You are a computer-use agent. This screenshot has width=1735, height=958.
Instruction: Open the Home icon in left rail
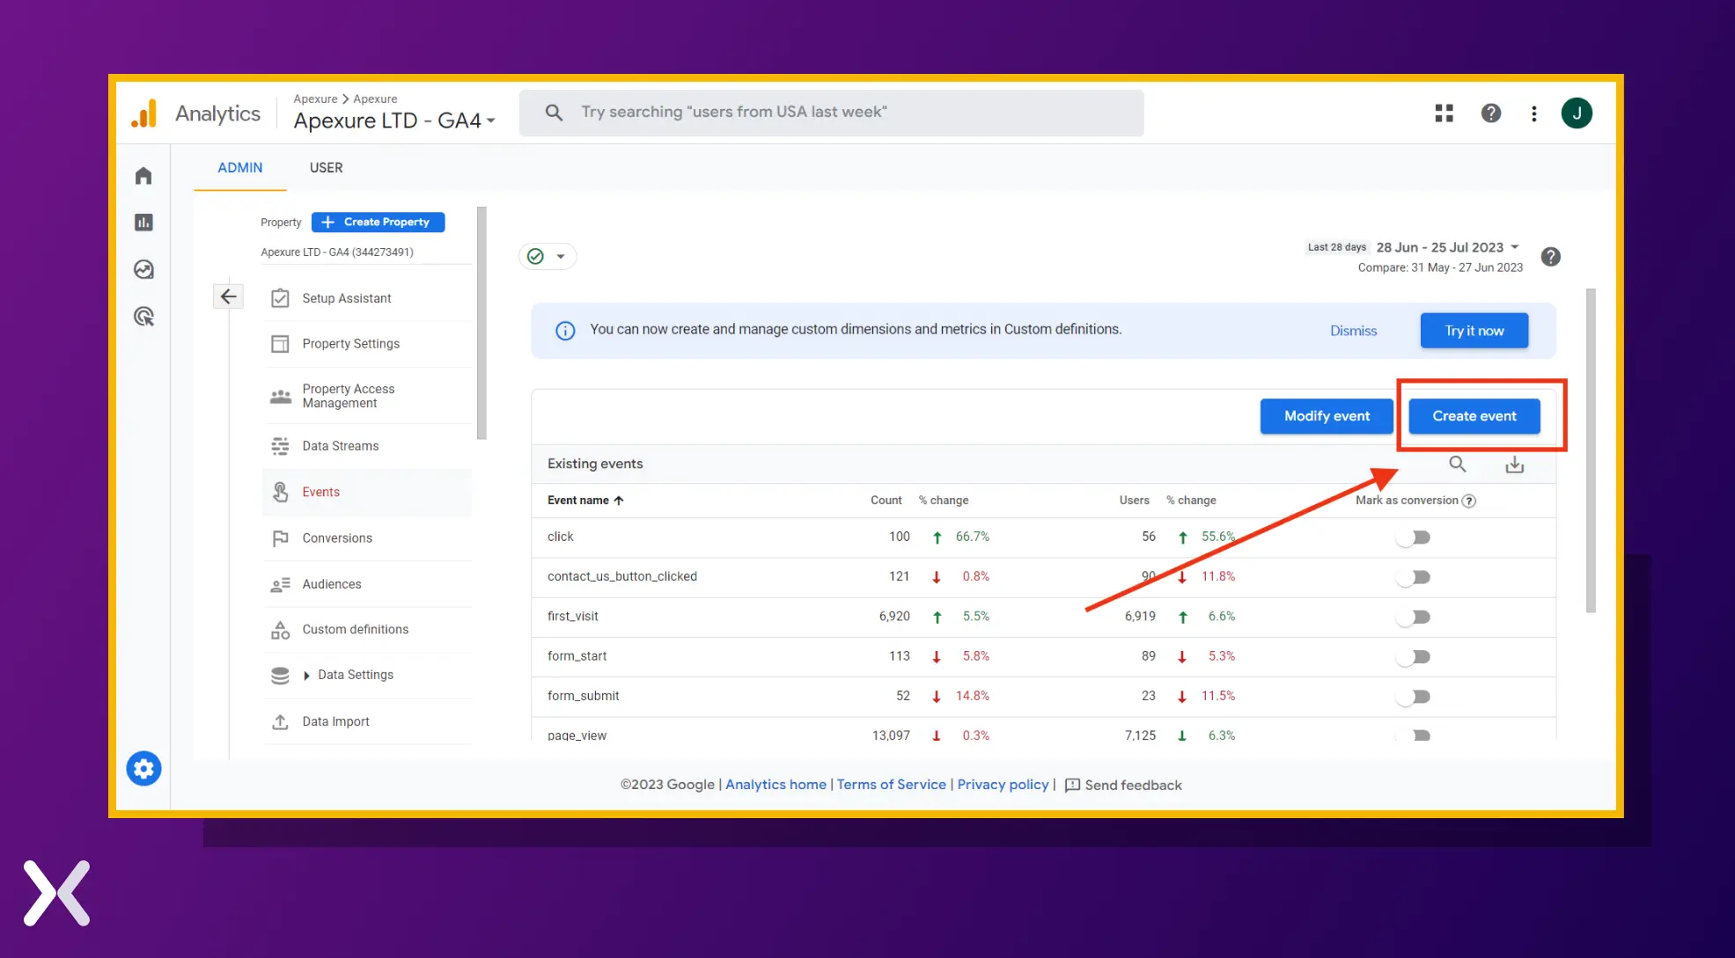(x=143, y=176)
